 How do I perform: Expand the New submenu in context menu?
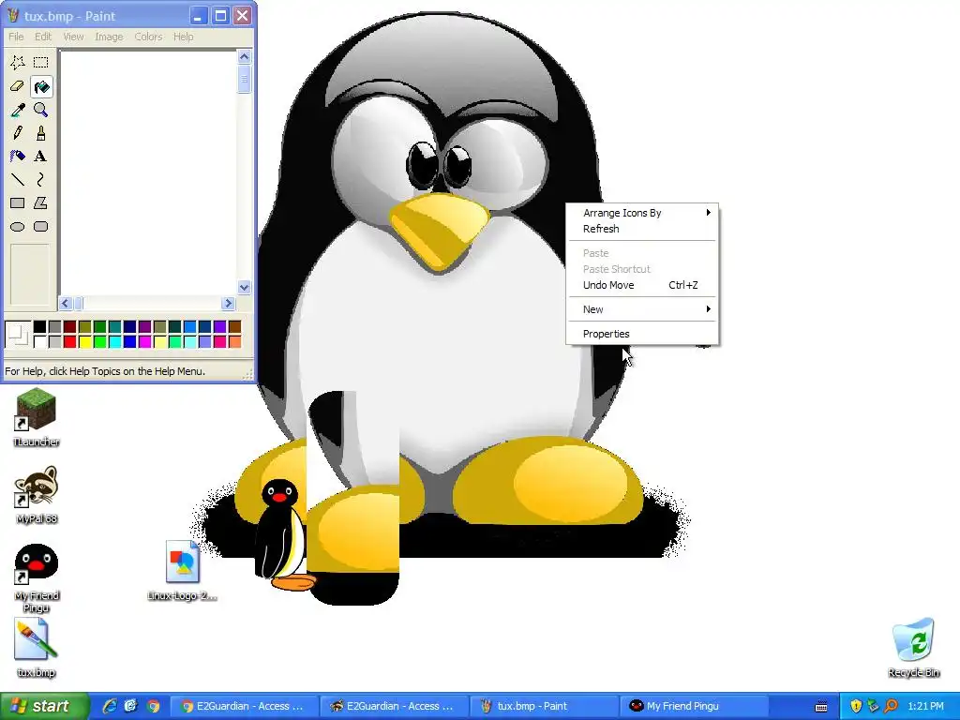click(x=642, y=309)
